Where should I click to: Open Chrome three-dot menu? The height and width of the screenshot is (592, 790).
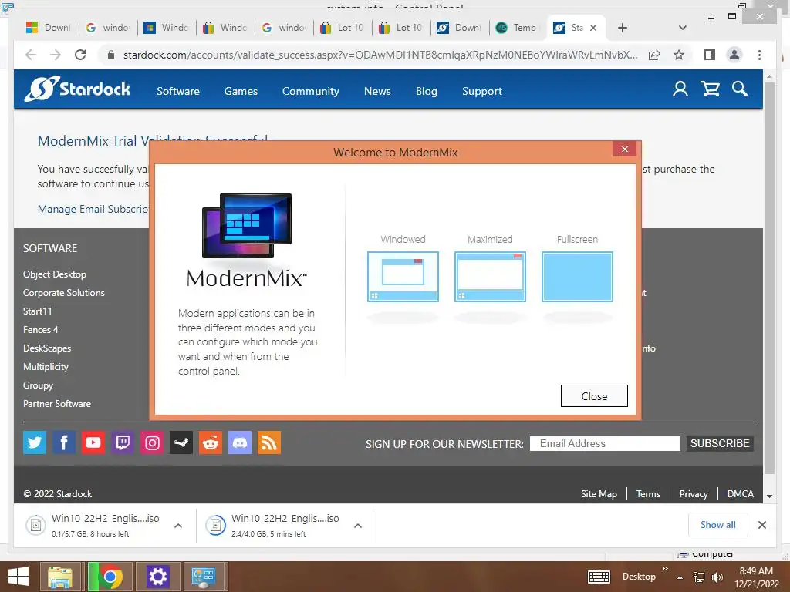coord(759,55)
